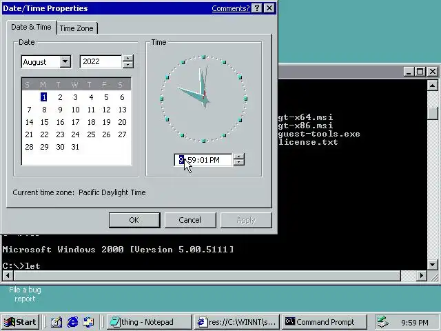Click the 9:59 PM tray clock
Viewport: 441px width, 331px height.
(x=415, y=323)
